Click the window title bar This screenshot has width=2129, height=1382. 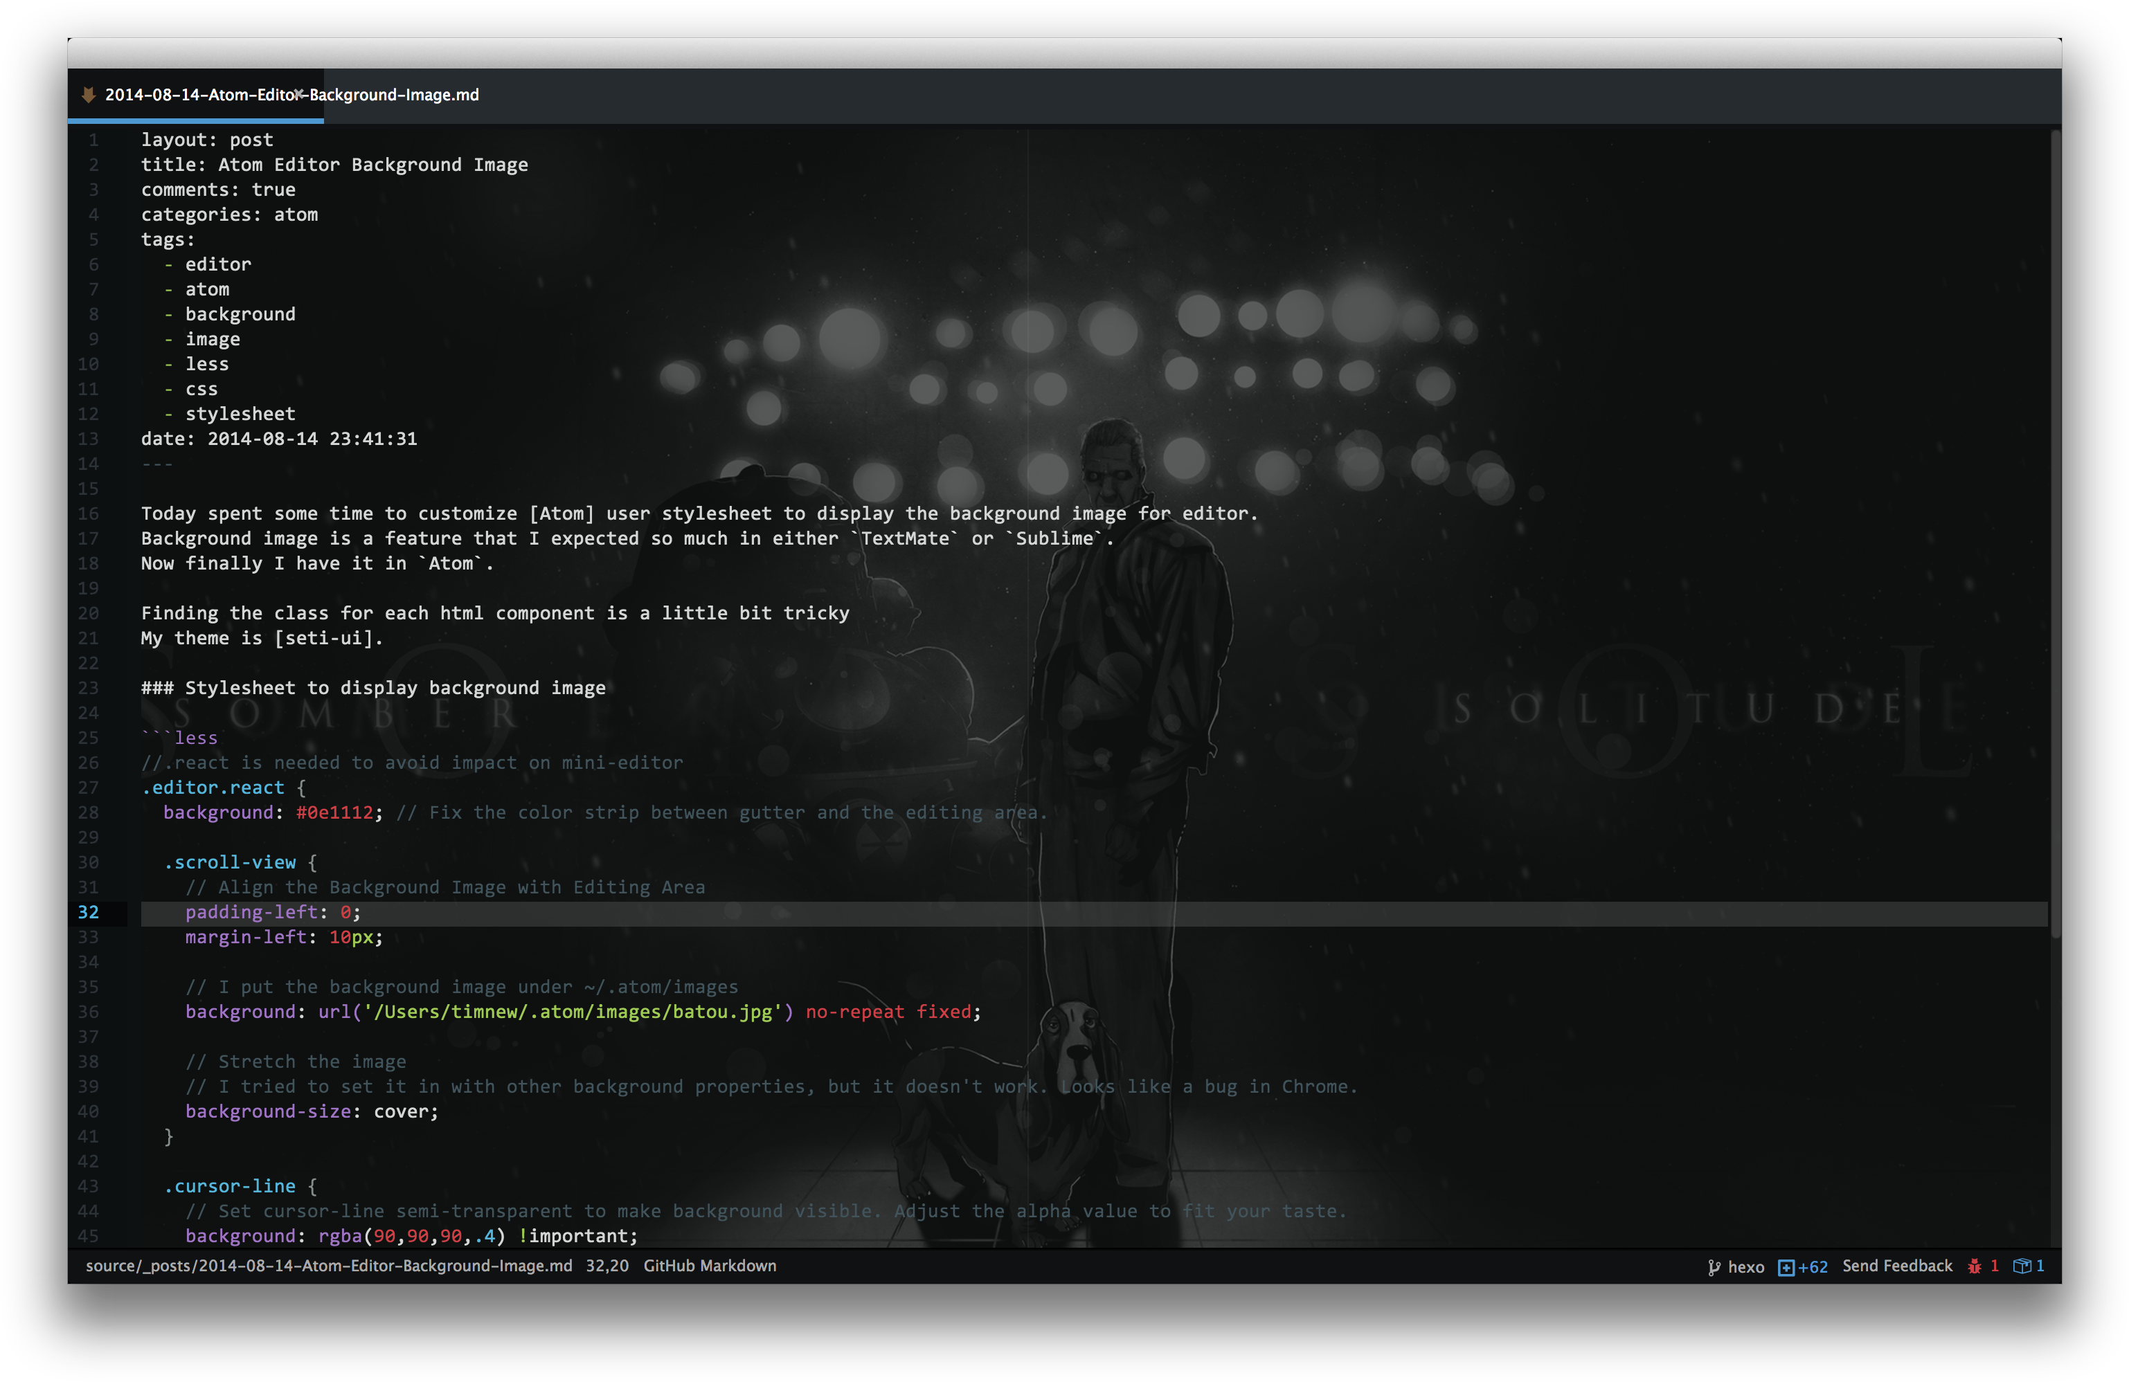point(1065,53)
